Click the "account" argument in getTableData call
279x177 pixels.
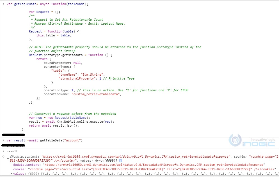pyautogui.click(x=73, y=140)
